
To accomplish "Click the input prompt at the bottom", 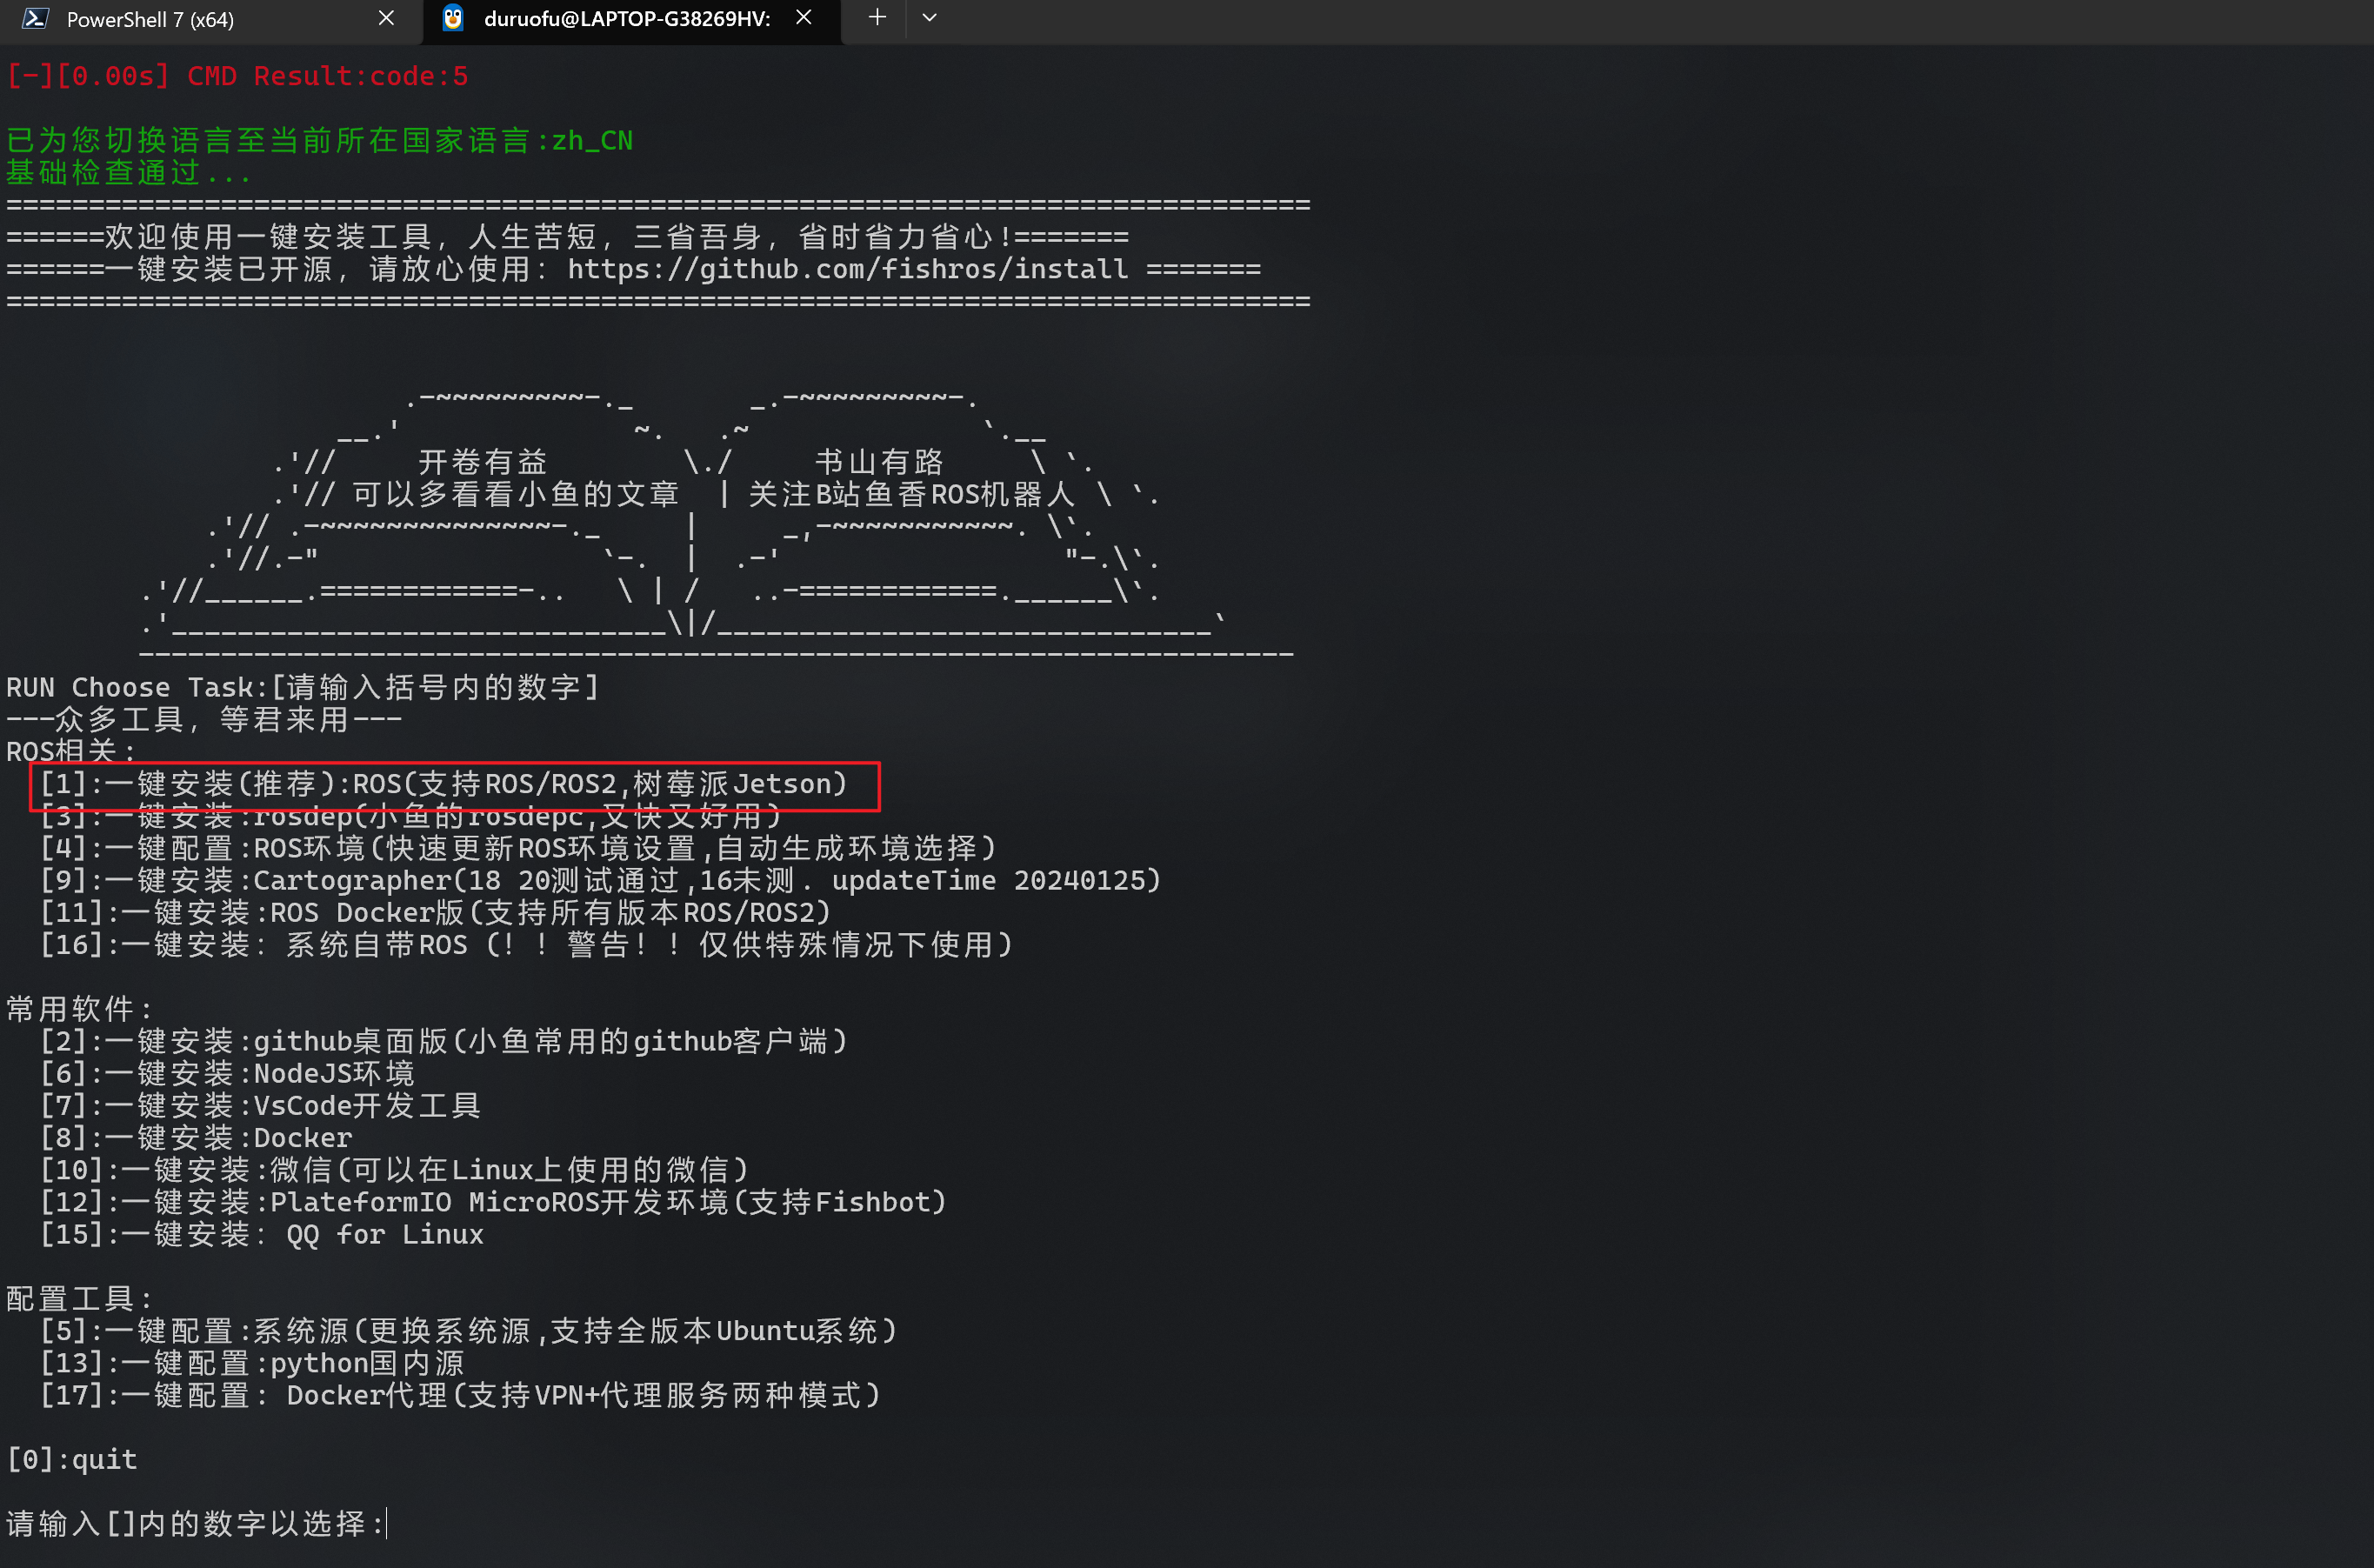I will pos(196,1523).
